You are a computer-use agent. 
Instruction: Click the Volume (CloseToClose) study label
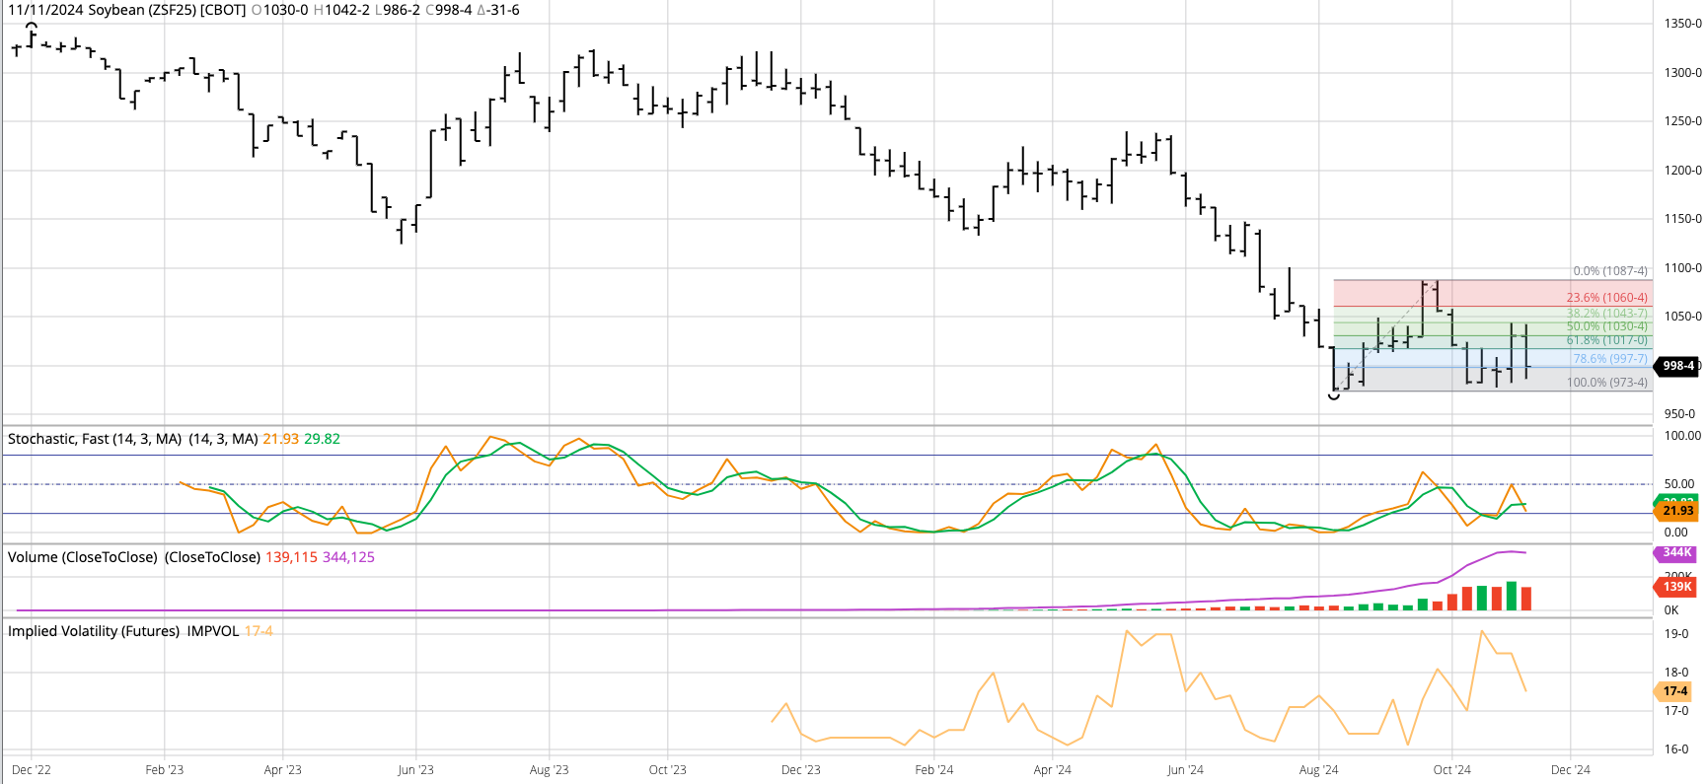pyautogui.click(x=83, y=557)
